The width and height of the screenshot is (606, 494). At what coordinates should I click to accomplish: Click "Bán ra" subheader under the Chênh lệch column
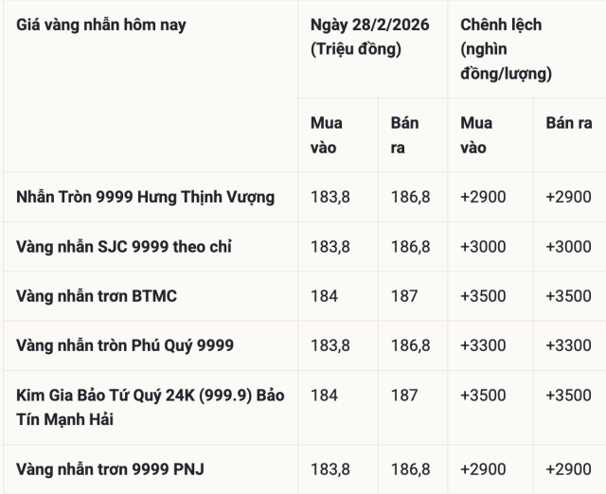click(x=569, y=123)
